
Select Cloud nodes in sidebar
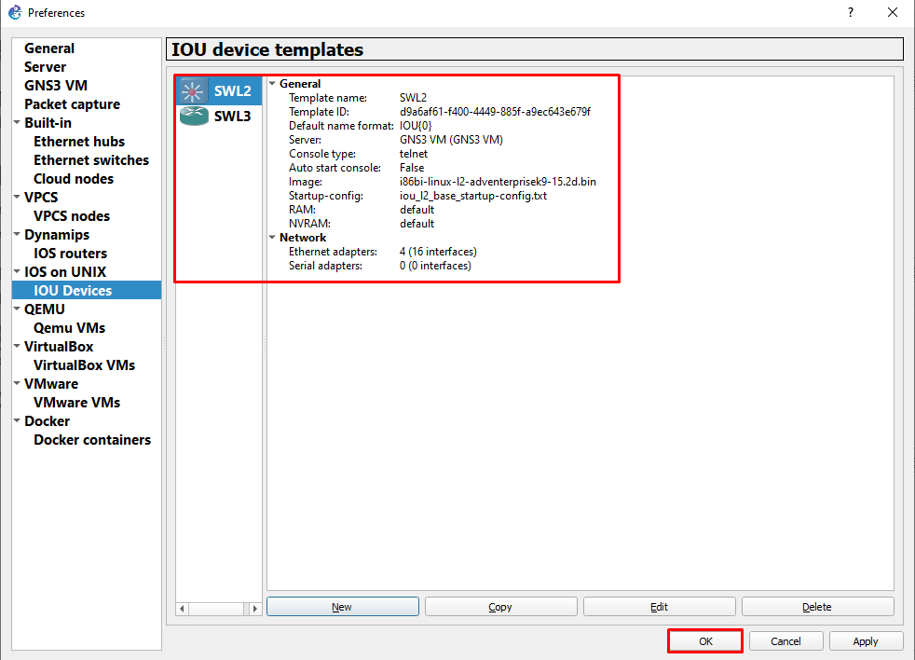click(74, 179)
